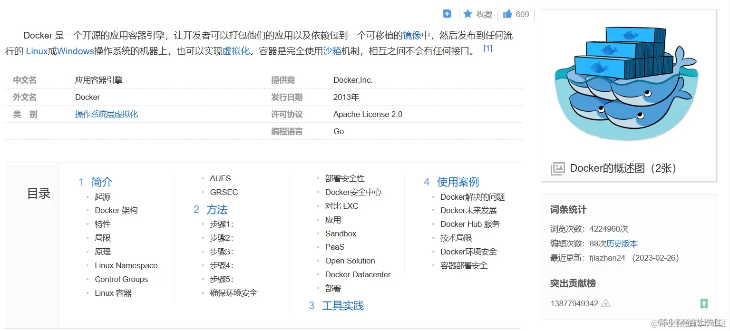Click the 收藏 star icon to favorite
Viewport: 730px width, 331px height.
click(x=467, y=14)
